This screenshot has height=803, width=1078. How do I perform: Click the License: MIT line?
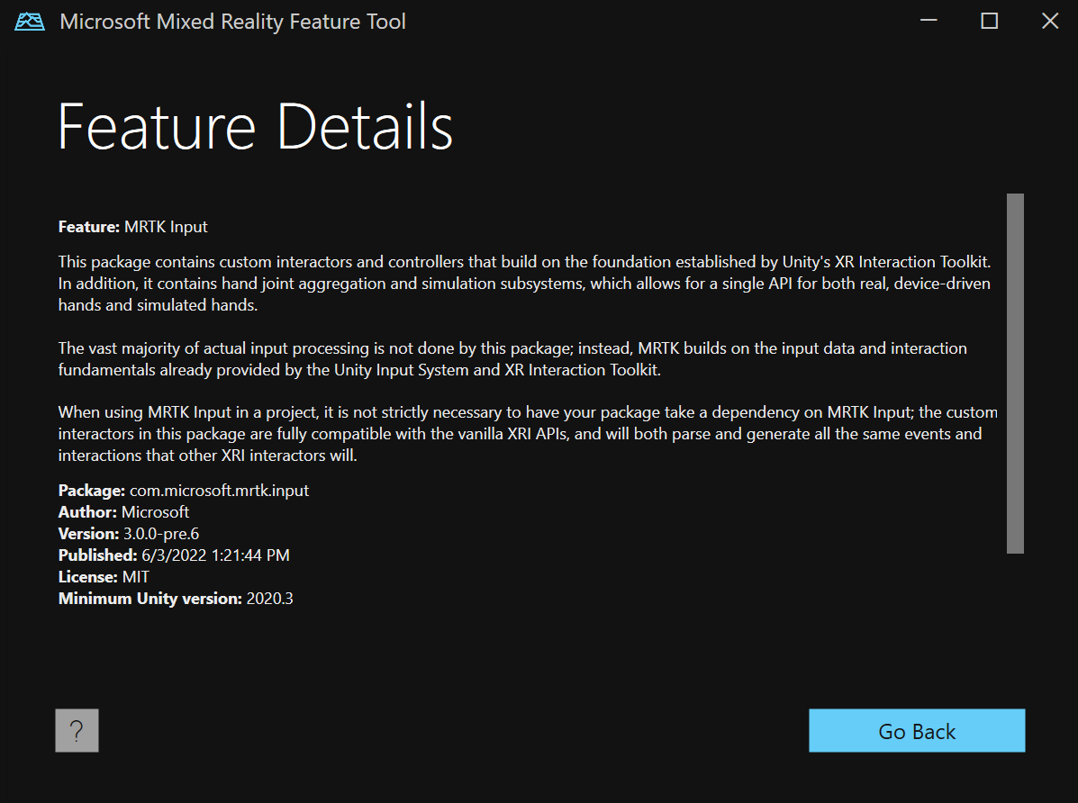pos(104,577)
